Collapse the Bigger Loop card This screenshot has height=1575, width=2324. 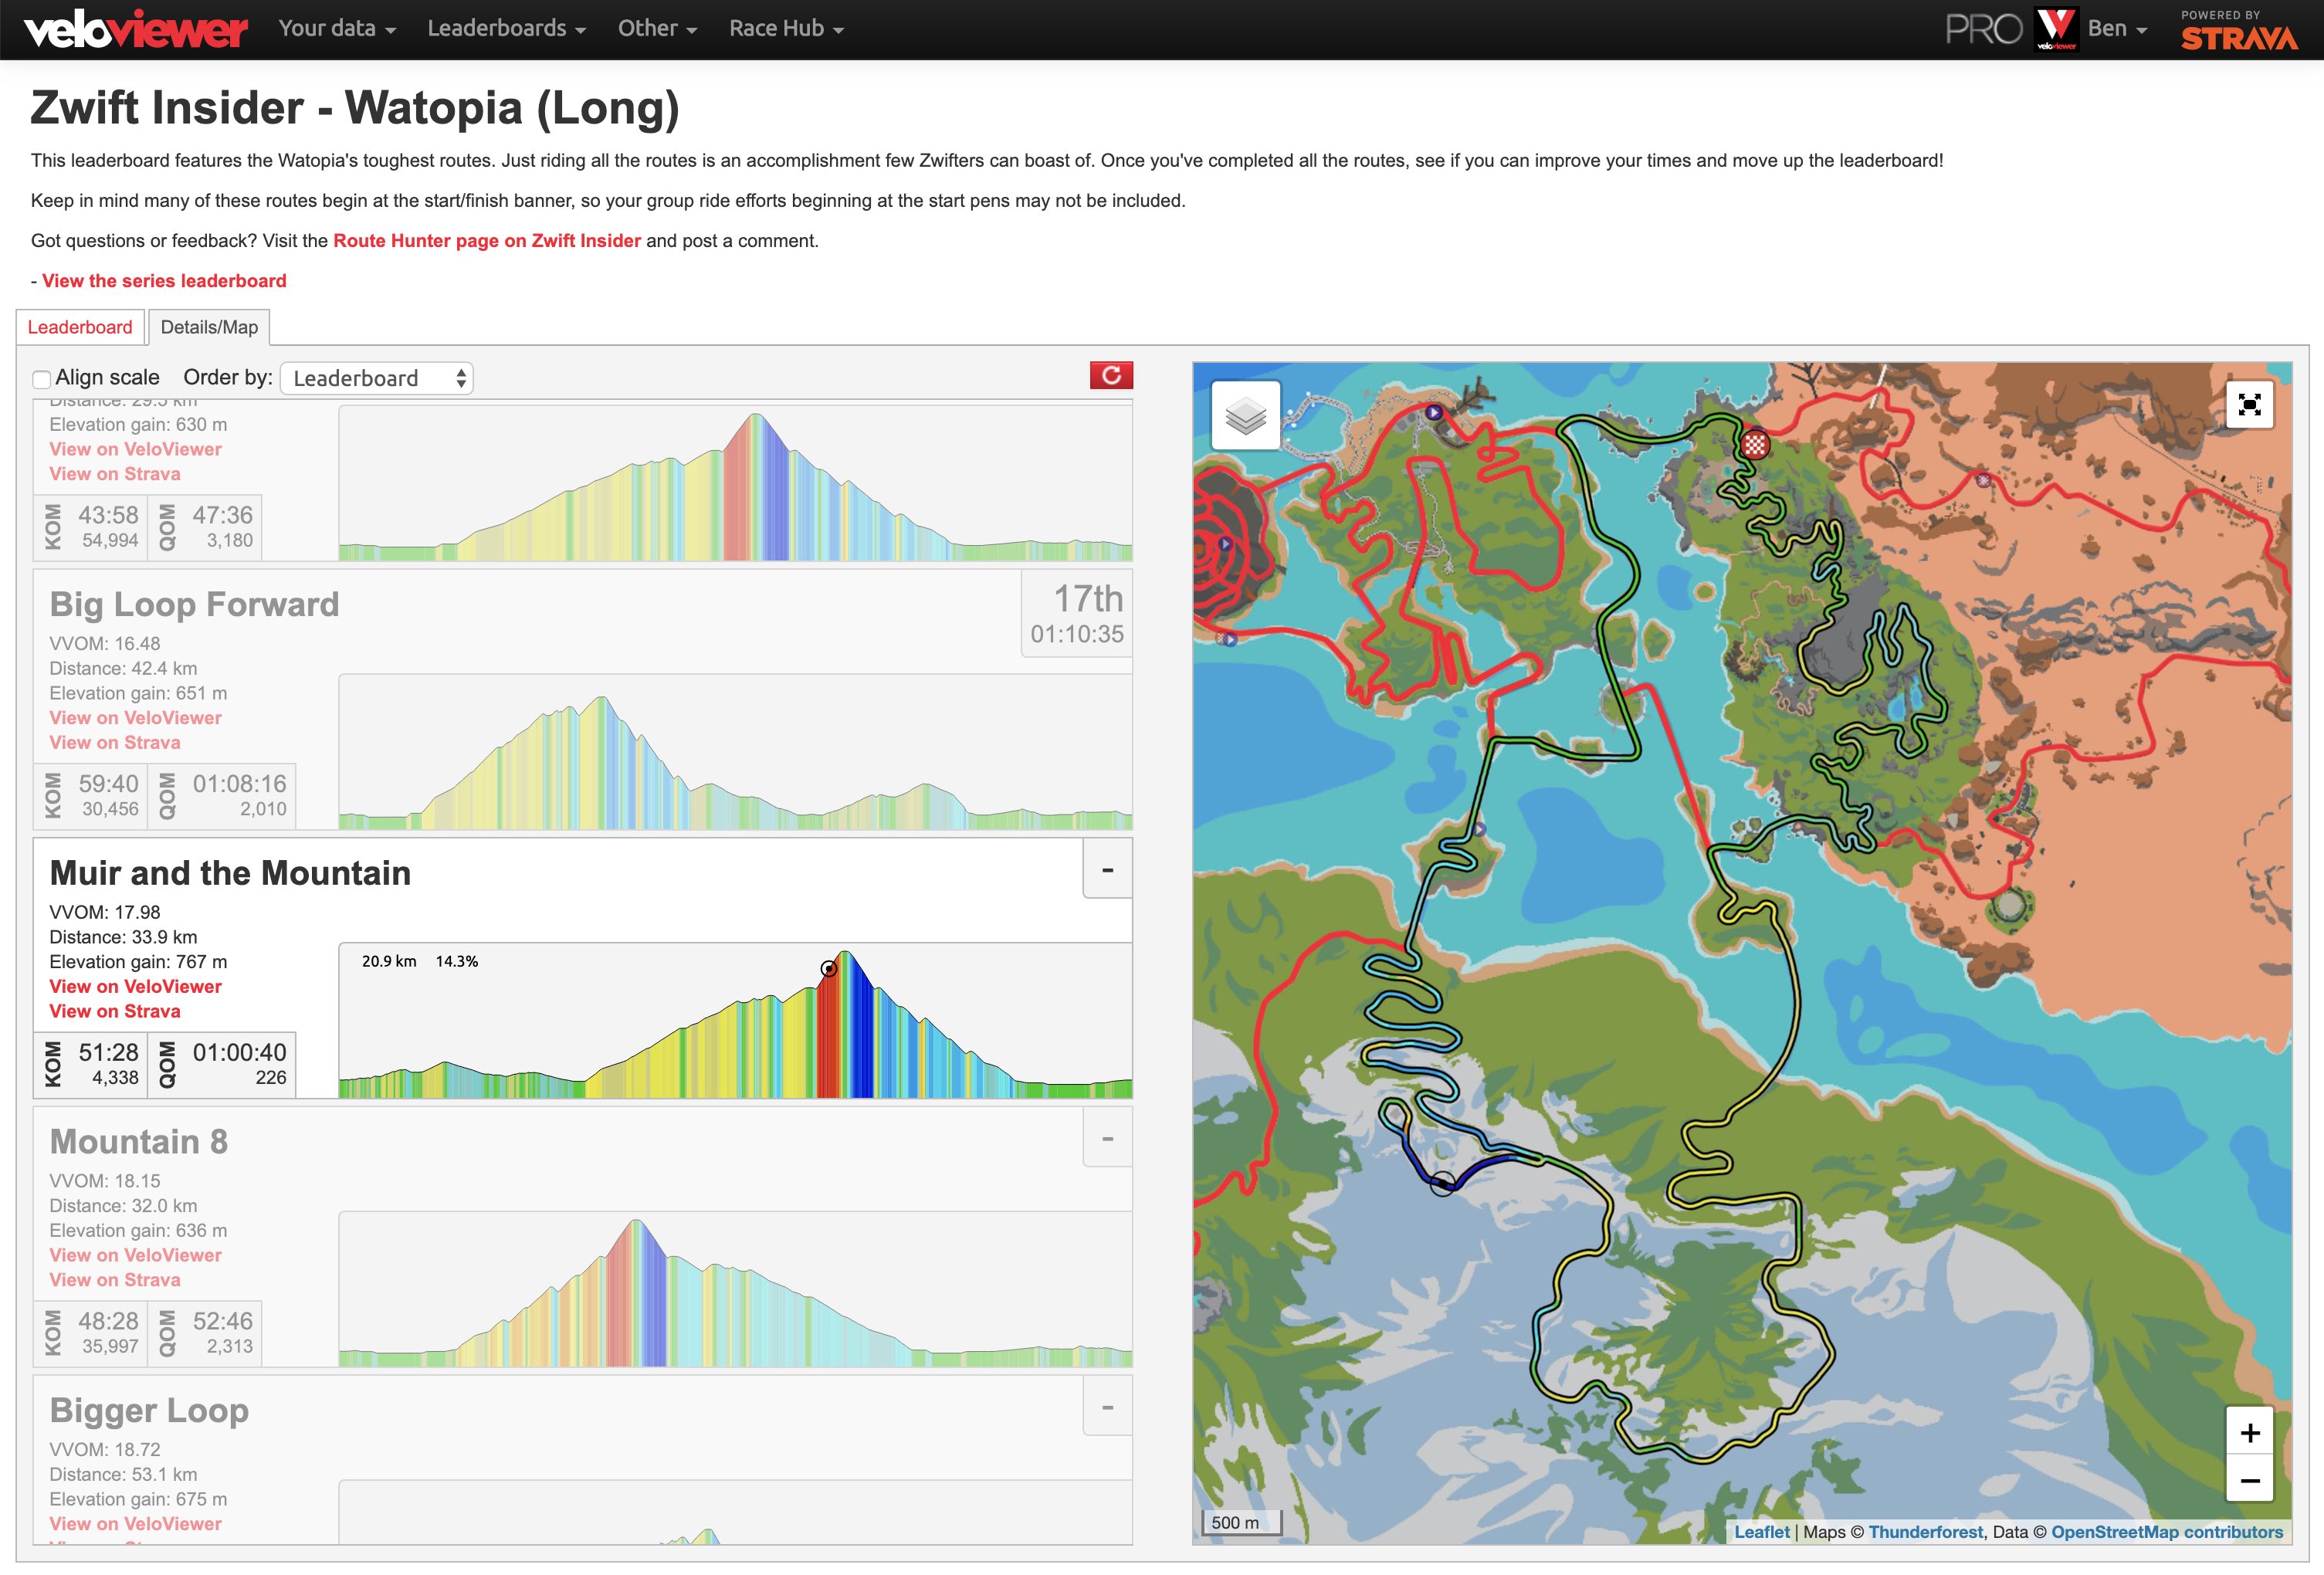[x=1107, y=1408]
